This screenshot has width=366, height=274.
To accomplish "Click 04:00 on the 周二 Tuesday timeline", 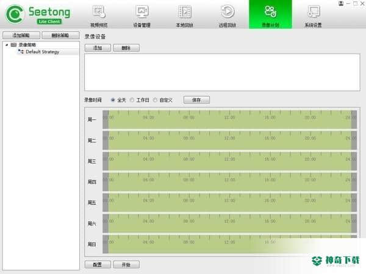I will point(148,138).
